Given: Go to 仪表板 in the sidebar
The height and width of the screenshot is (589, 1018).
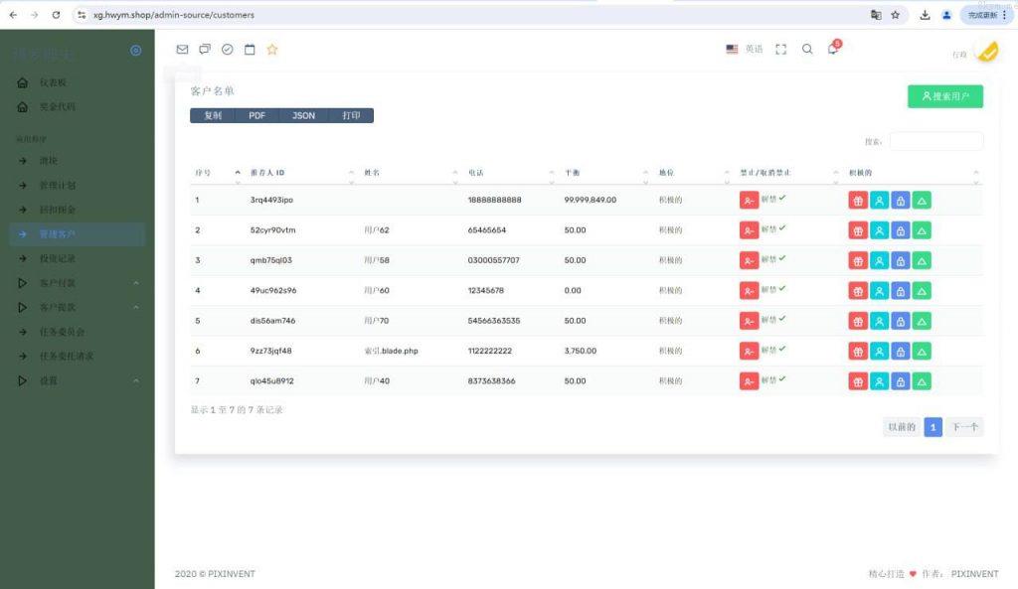Looking at the screenshot, I should coord(54,82).
